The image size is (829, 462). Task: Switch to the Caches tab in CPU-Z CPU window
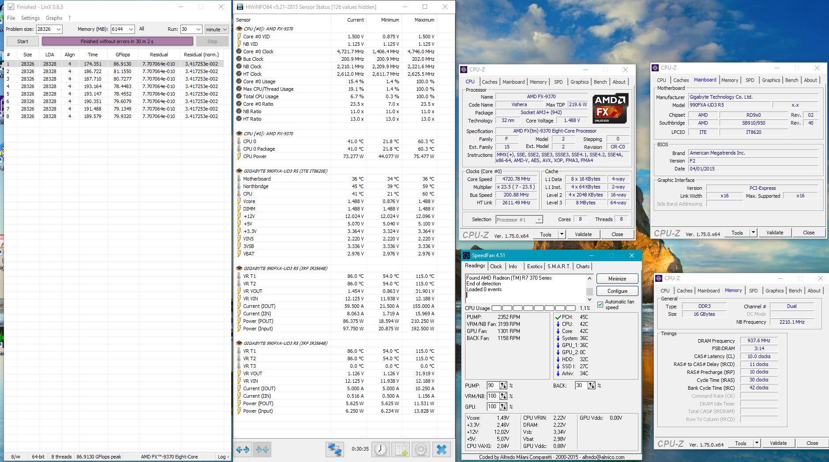coord(489,82)
